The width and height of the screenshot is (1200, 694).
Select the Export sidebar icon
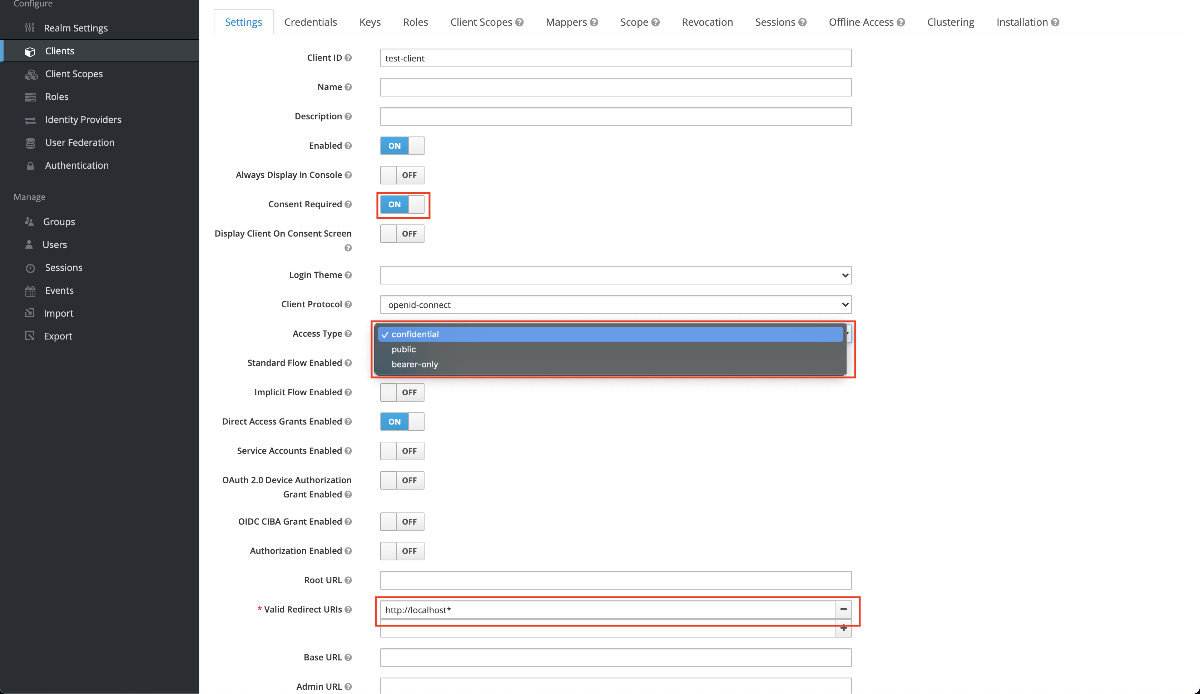[x=30, y=336]
